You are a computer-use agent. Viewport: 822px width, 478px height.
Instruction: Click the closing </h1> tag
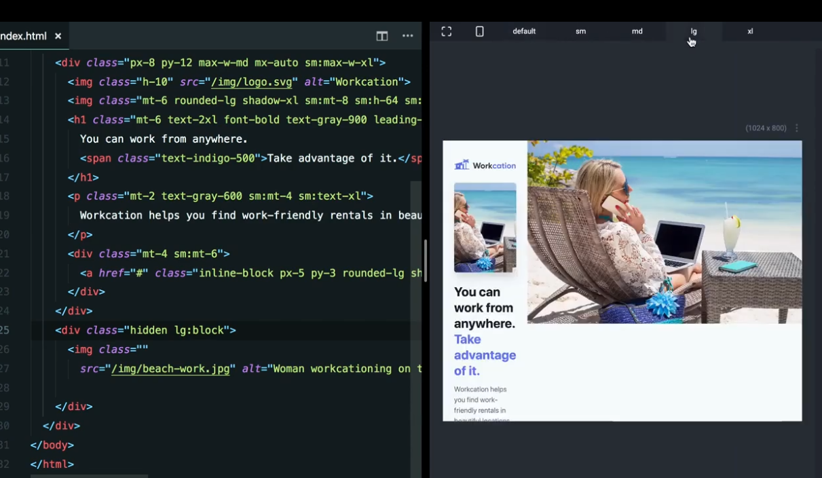(x=83, y=177)
